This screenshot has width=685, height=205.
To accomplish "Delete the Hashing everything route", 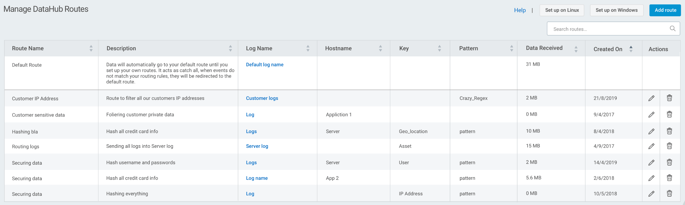I will (669, 193).
